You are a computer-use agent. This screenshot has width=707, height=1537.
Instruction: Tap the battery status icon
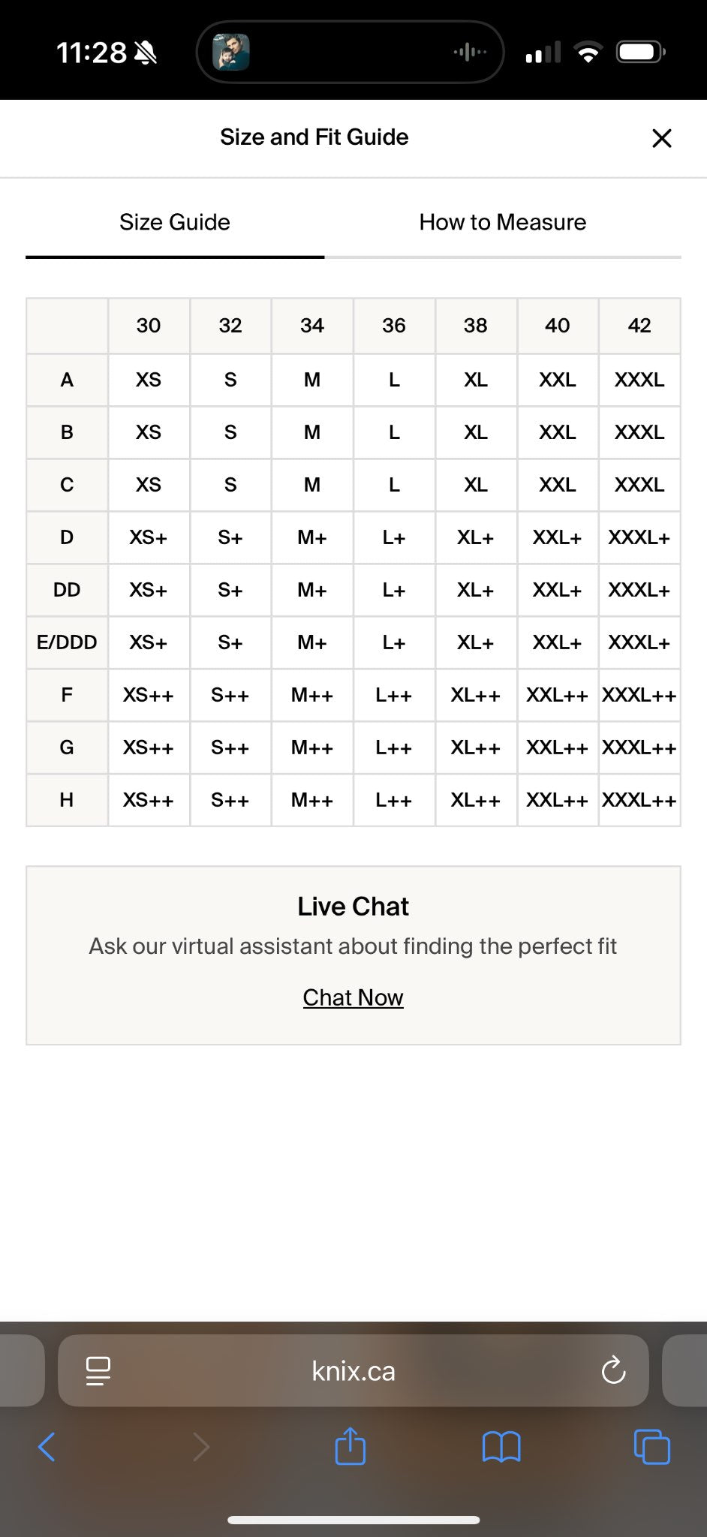640,53
